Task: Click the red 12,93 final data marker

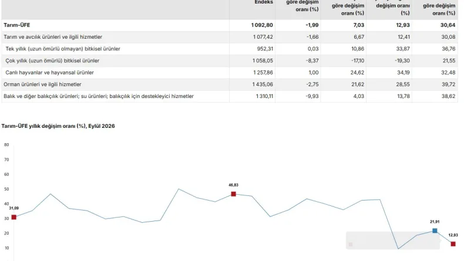Action: 453,244
